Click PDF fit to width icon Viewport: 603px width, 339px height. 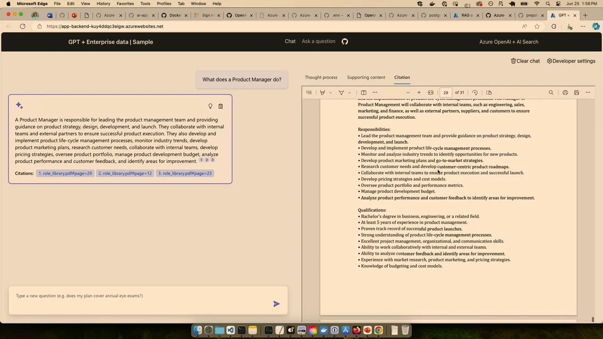431,93
